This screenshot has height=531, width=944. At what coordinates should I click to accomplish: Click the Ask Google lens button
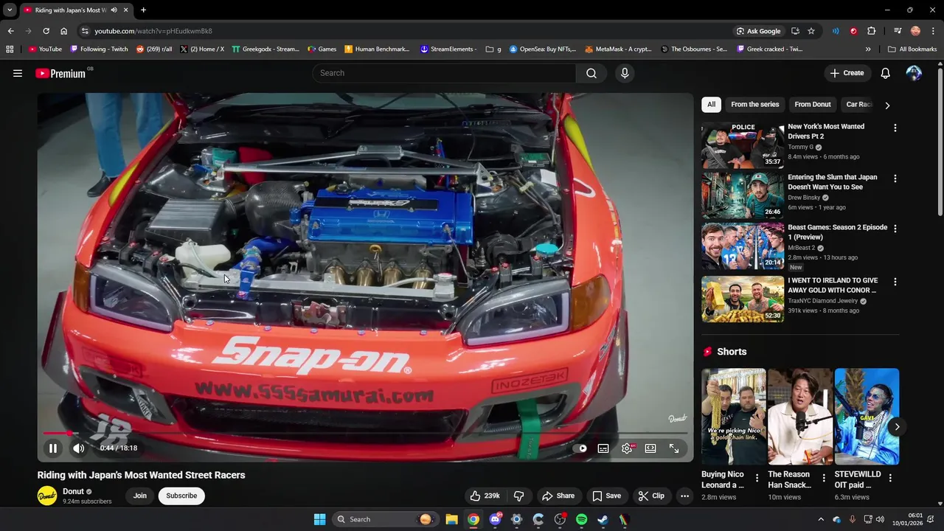click(758, 31)
